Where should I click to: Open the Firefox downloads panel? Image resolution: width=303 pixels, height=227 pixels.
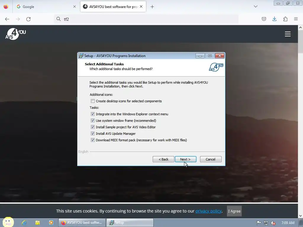coord(274,19)
